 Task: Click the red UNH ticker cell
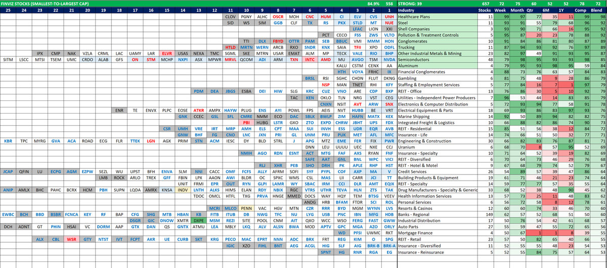click(389, 17)
